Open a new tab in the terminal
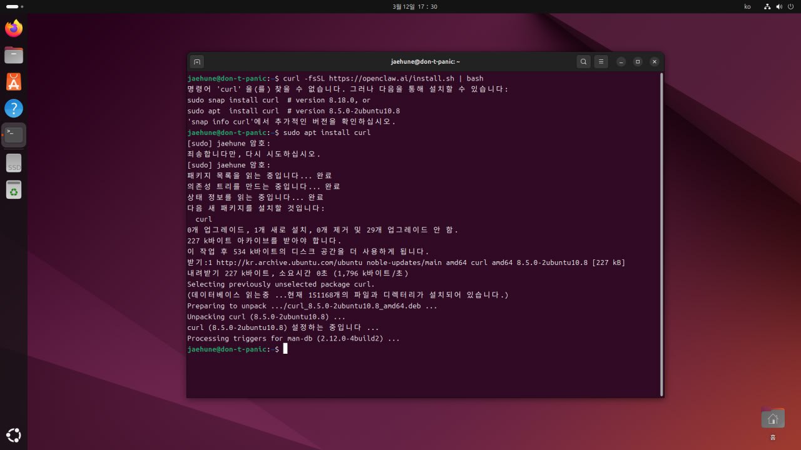The image size is (801, 450). tap(197, 62)
